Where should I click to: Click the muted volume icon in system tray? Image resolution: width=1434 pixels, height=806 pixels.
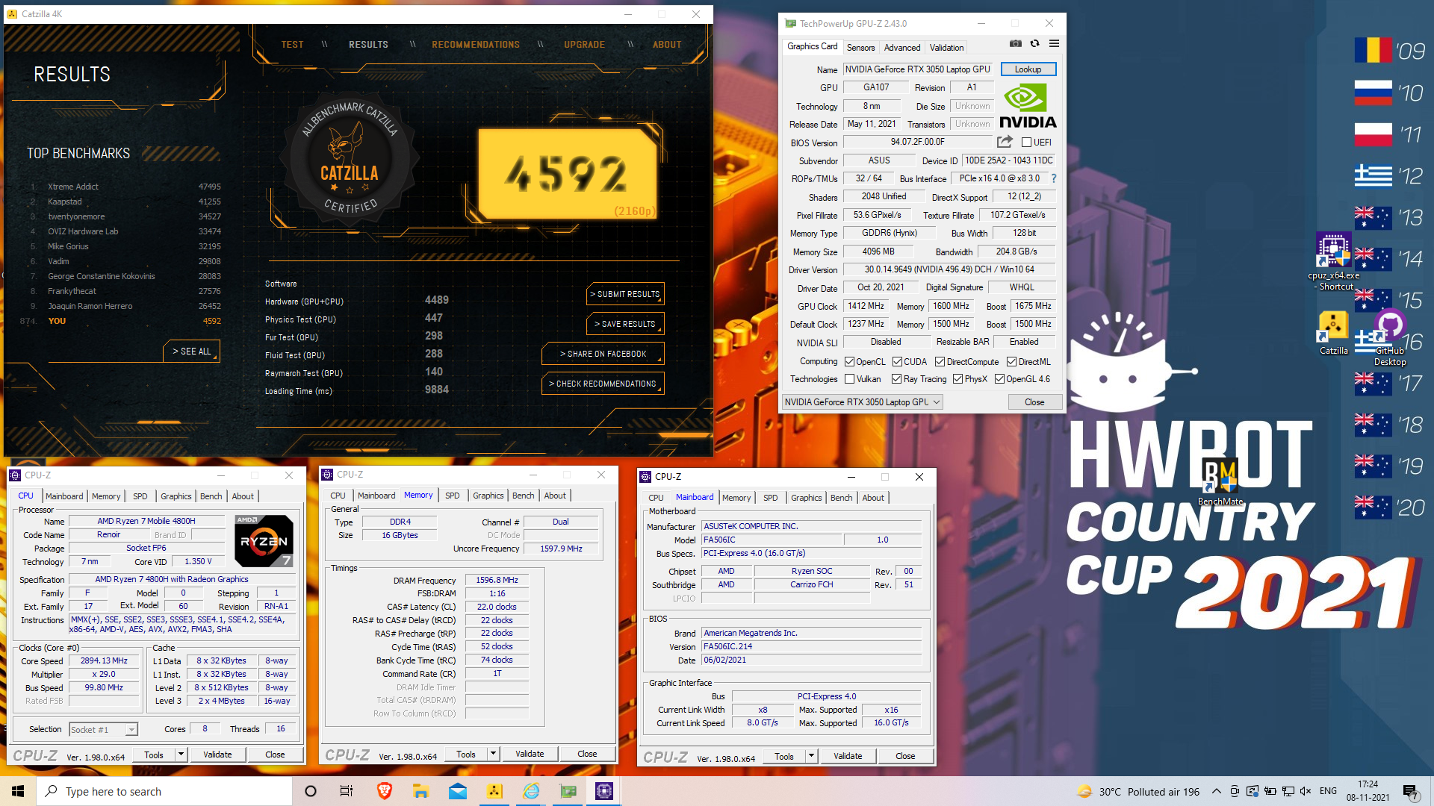[1306, 791]
